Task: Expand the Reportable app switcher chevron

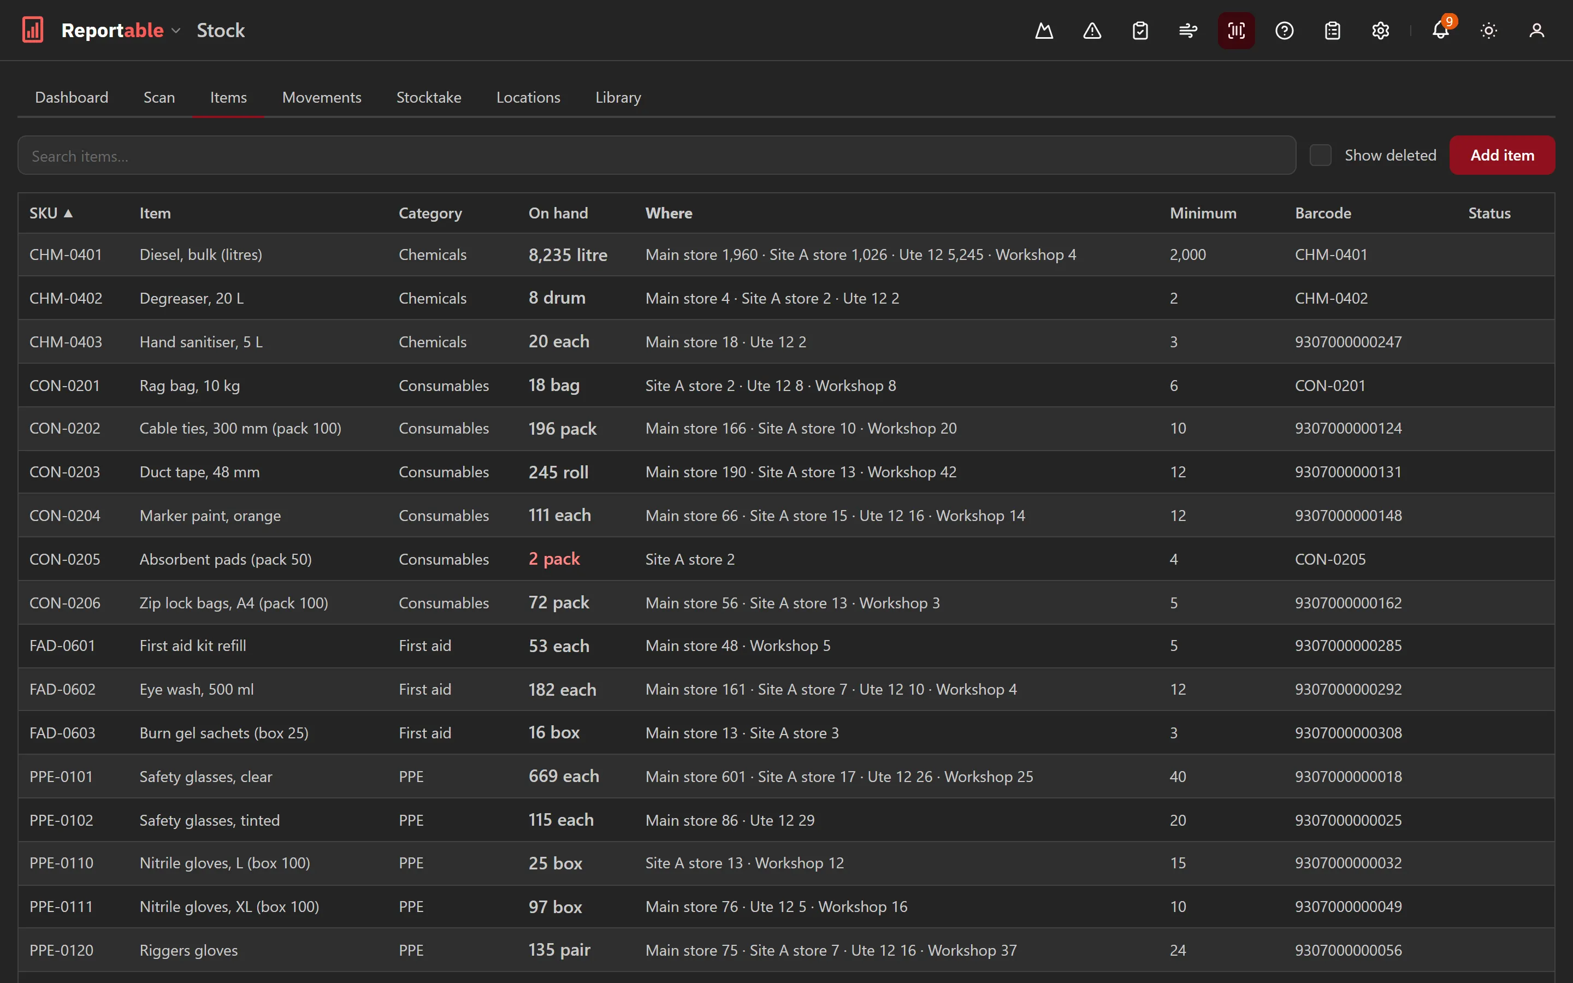Action: coord(176,31)
